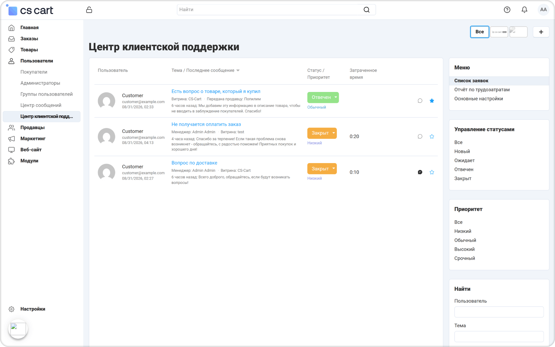Open notifications bell icon
Image resolution: width=555 pixels, height=347 pixels.
coord(524,10)
